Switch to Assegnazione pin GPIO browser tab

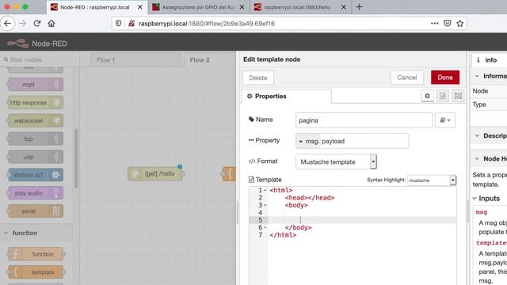coord(198,7)
